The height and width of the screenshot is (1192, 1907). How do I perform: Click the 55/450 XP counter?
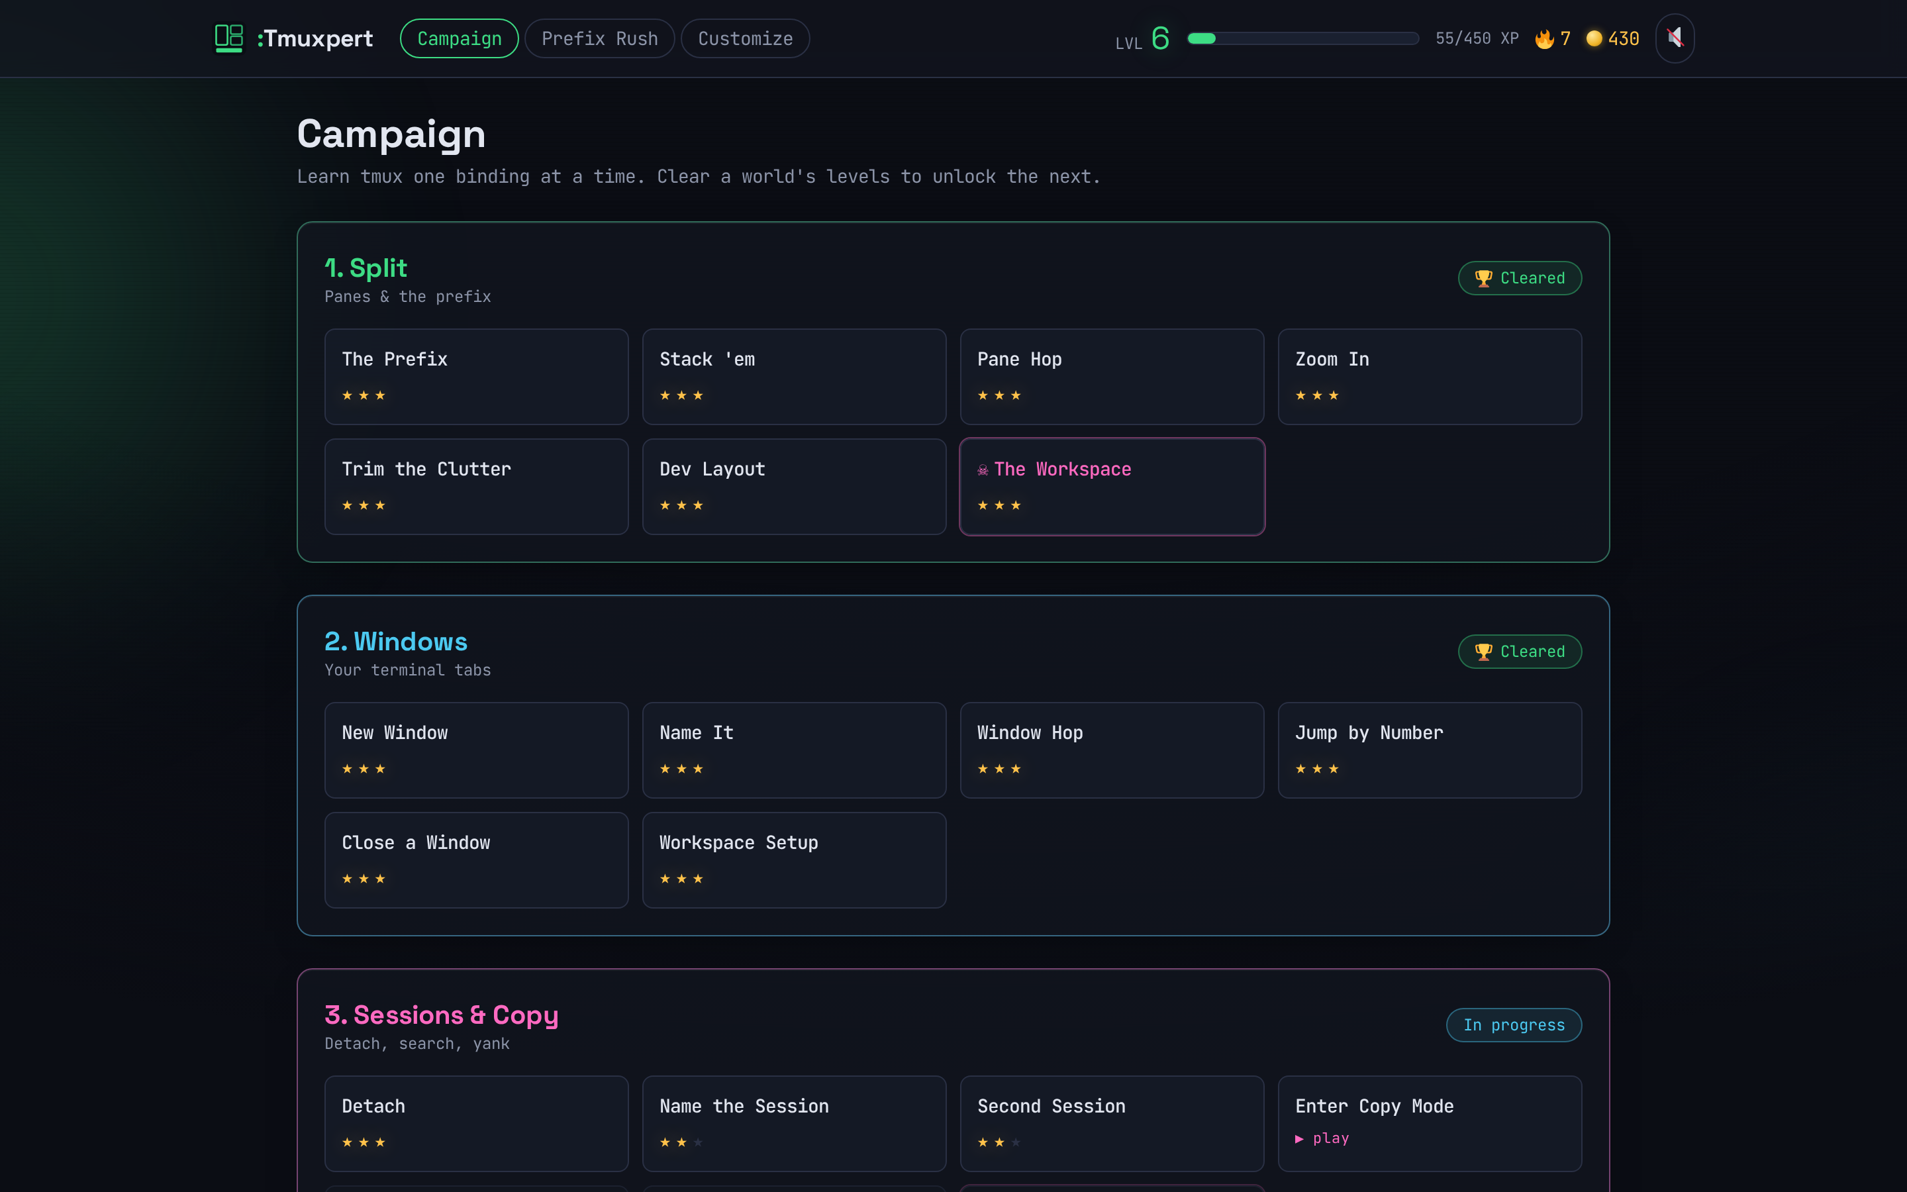point(1477,38)
